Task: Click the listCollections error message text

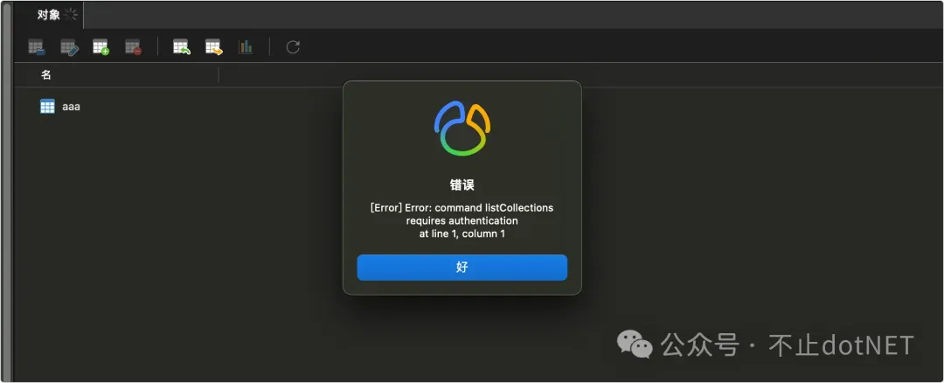Action: click(x=462, y=220)
